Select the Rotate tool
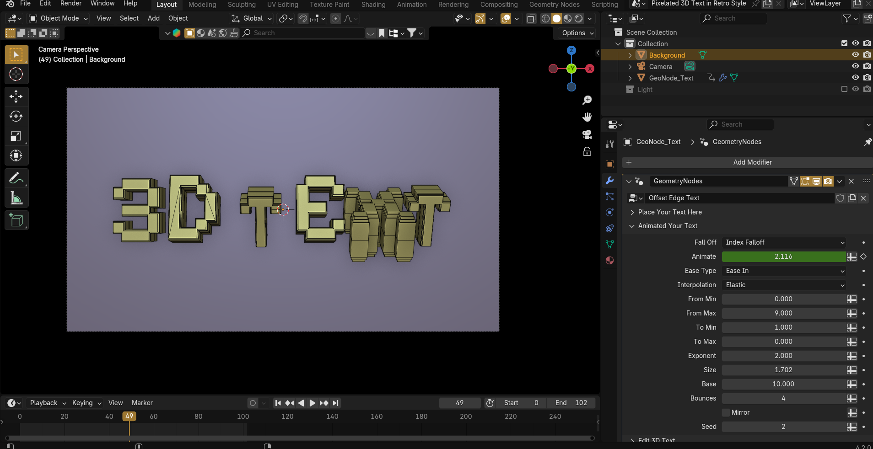 coord(16,116)
